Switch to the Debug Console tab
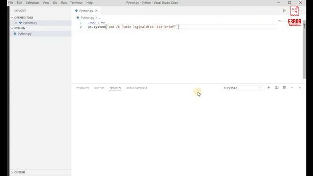 point(136,88)
